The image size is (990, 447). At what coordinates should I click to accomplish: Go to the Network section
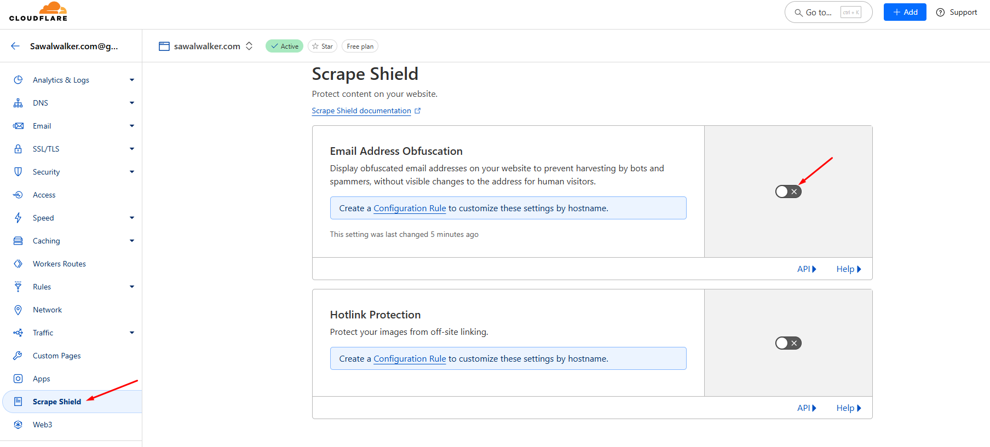click(x=47, y=310)
